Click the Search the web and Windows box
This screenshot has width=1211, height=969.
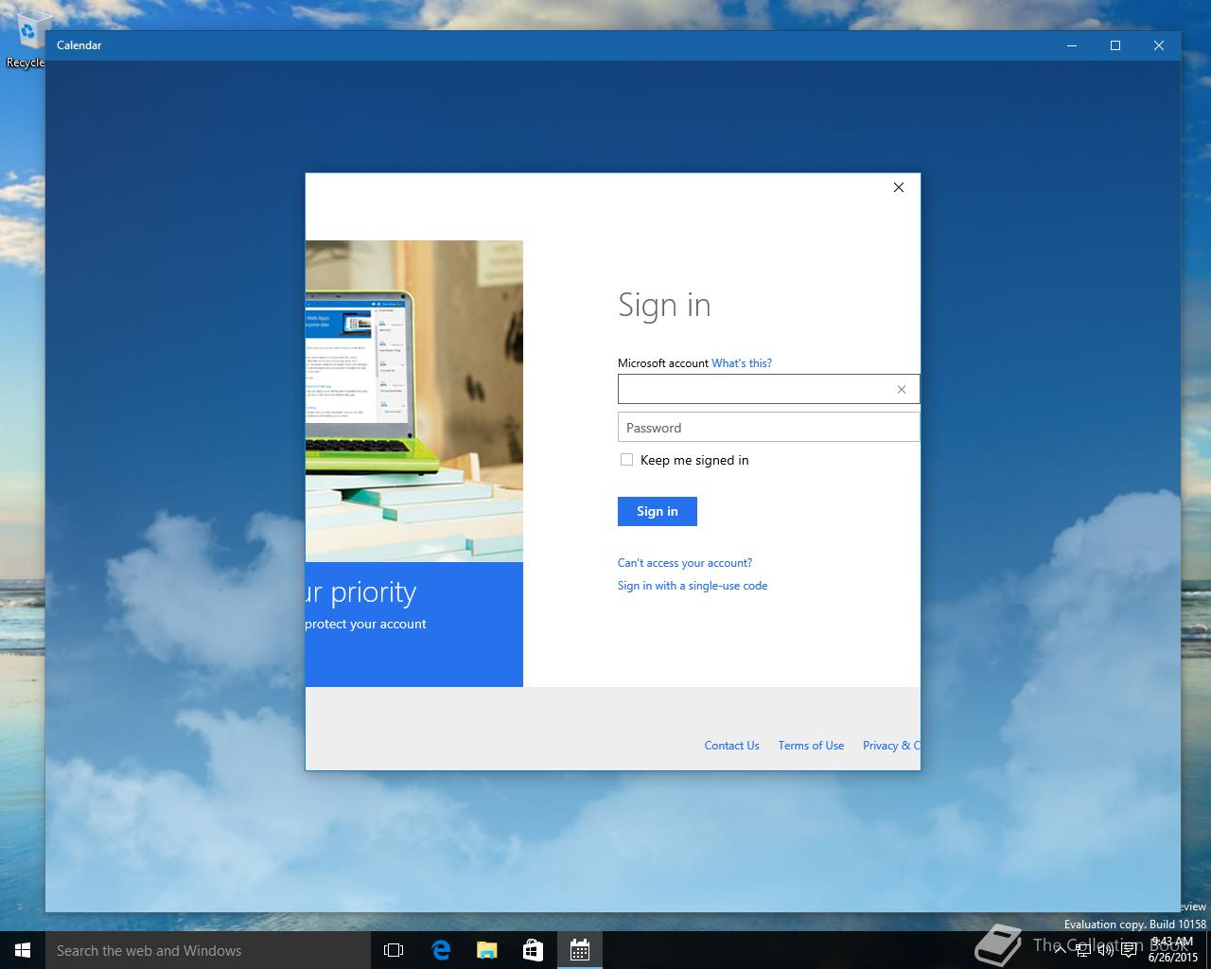click(207, 950)
